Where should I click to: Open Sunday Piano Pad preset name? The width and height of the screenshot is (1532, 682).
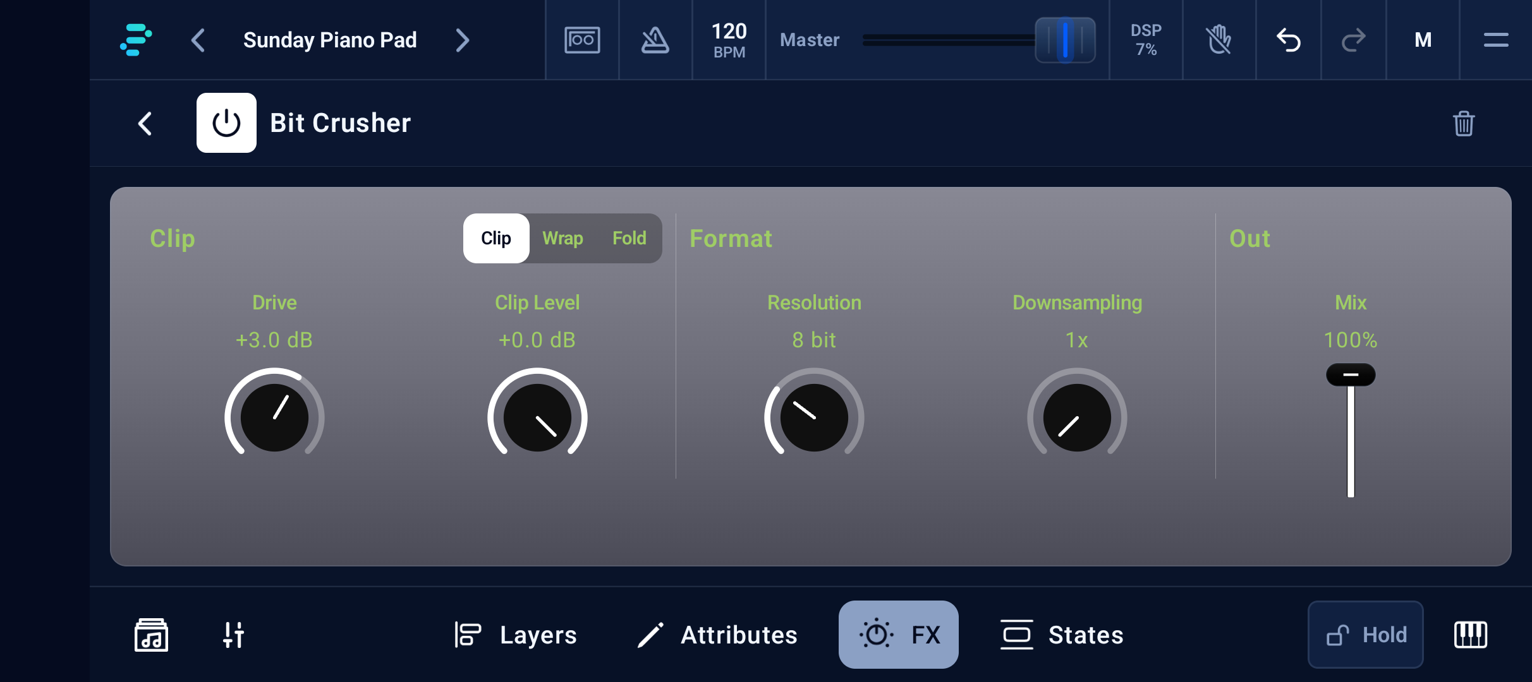330,40
